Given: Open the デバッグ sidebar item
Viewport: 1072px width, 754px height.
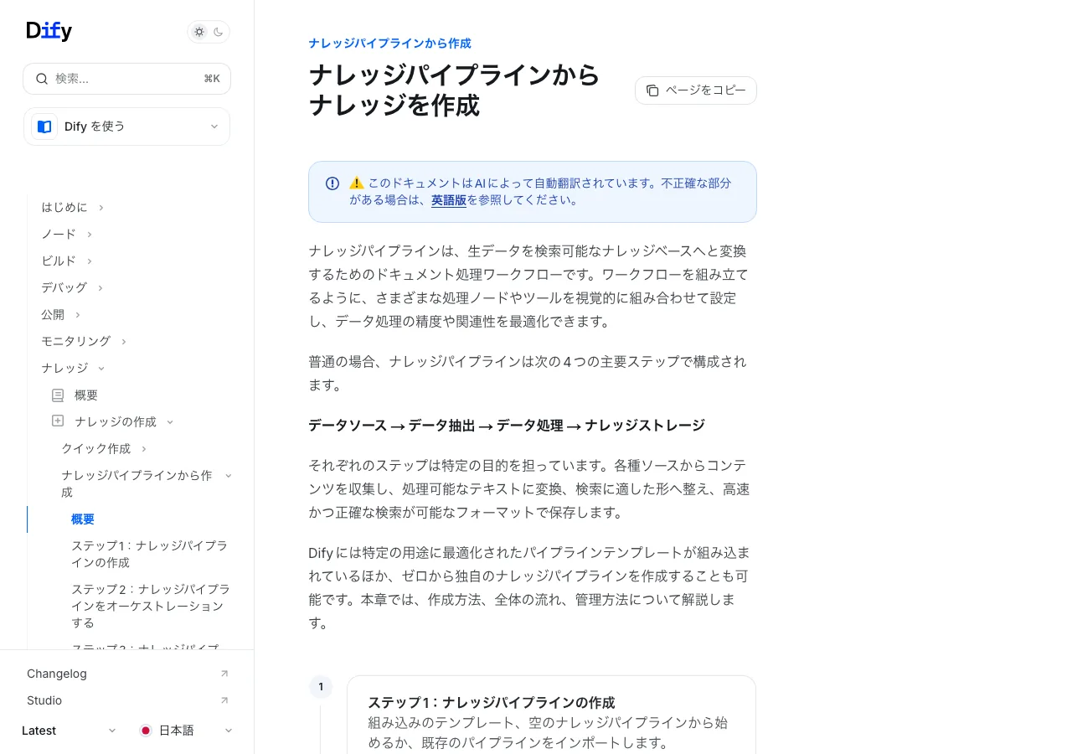Looking at the screenshot, I should 64,287.
